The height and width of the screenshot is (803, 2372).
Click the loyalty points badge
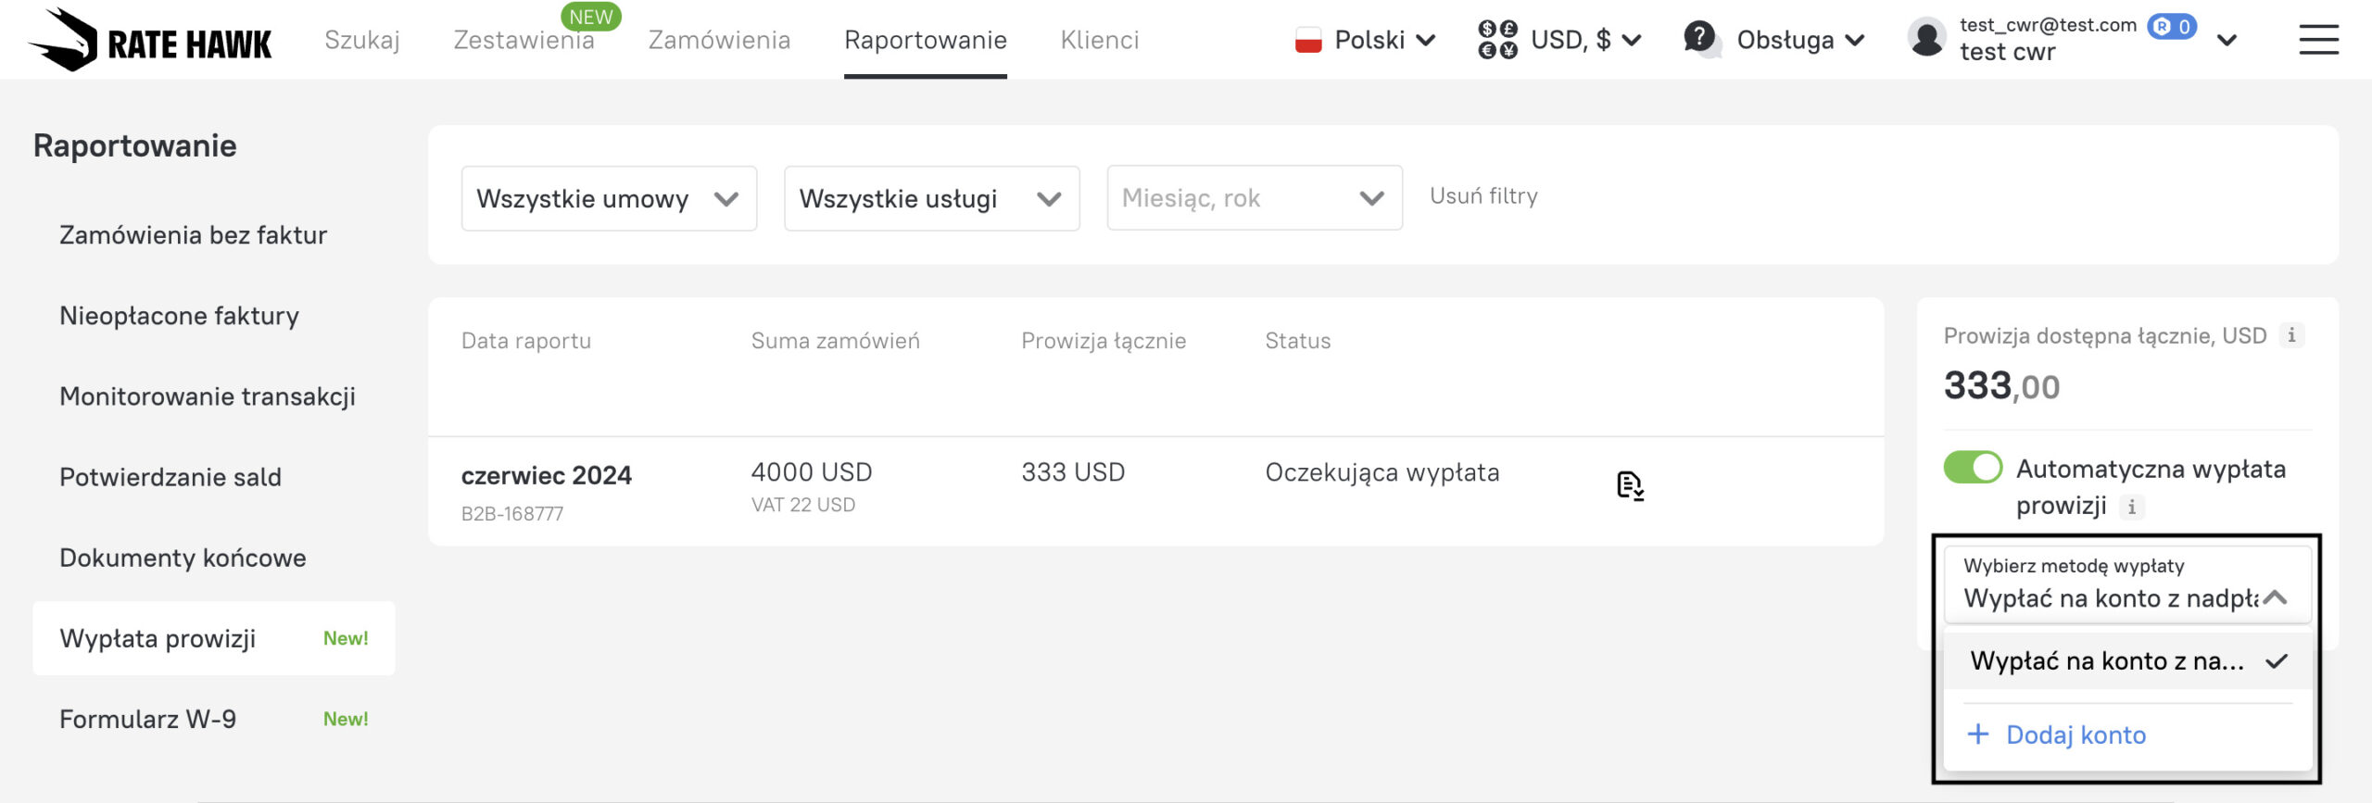coord(2171,26)
